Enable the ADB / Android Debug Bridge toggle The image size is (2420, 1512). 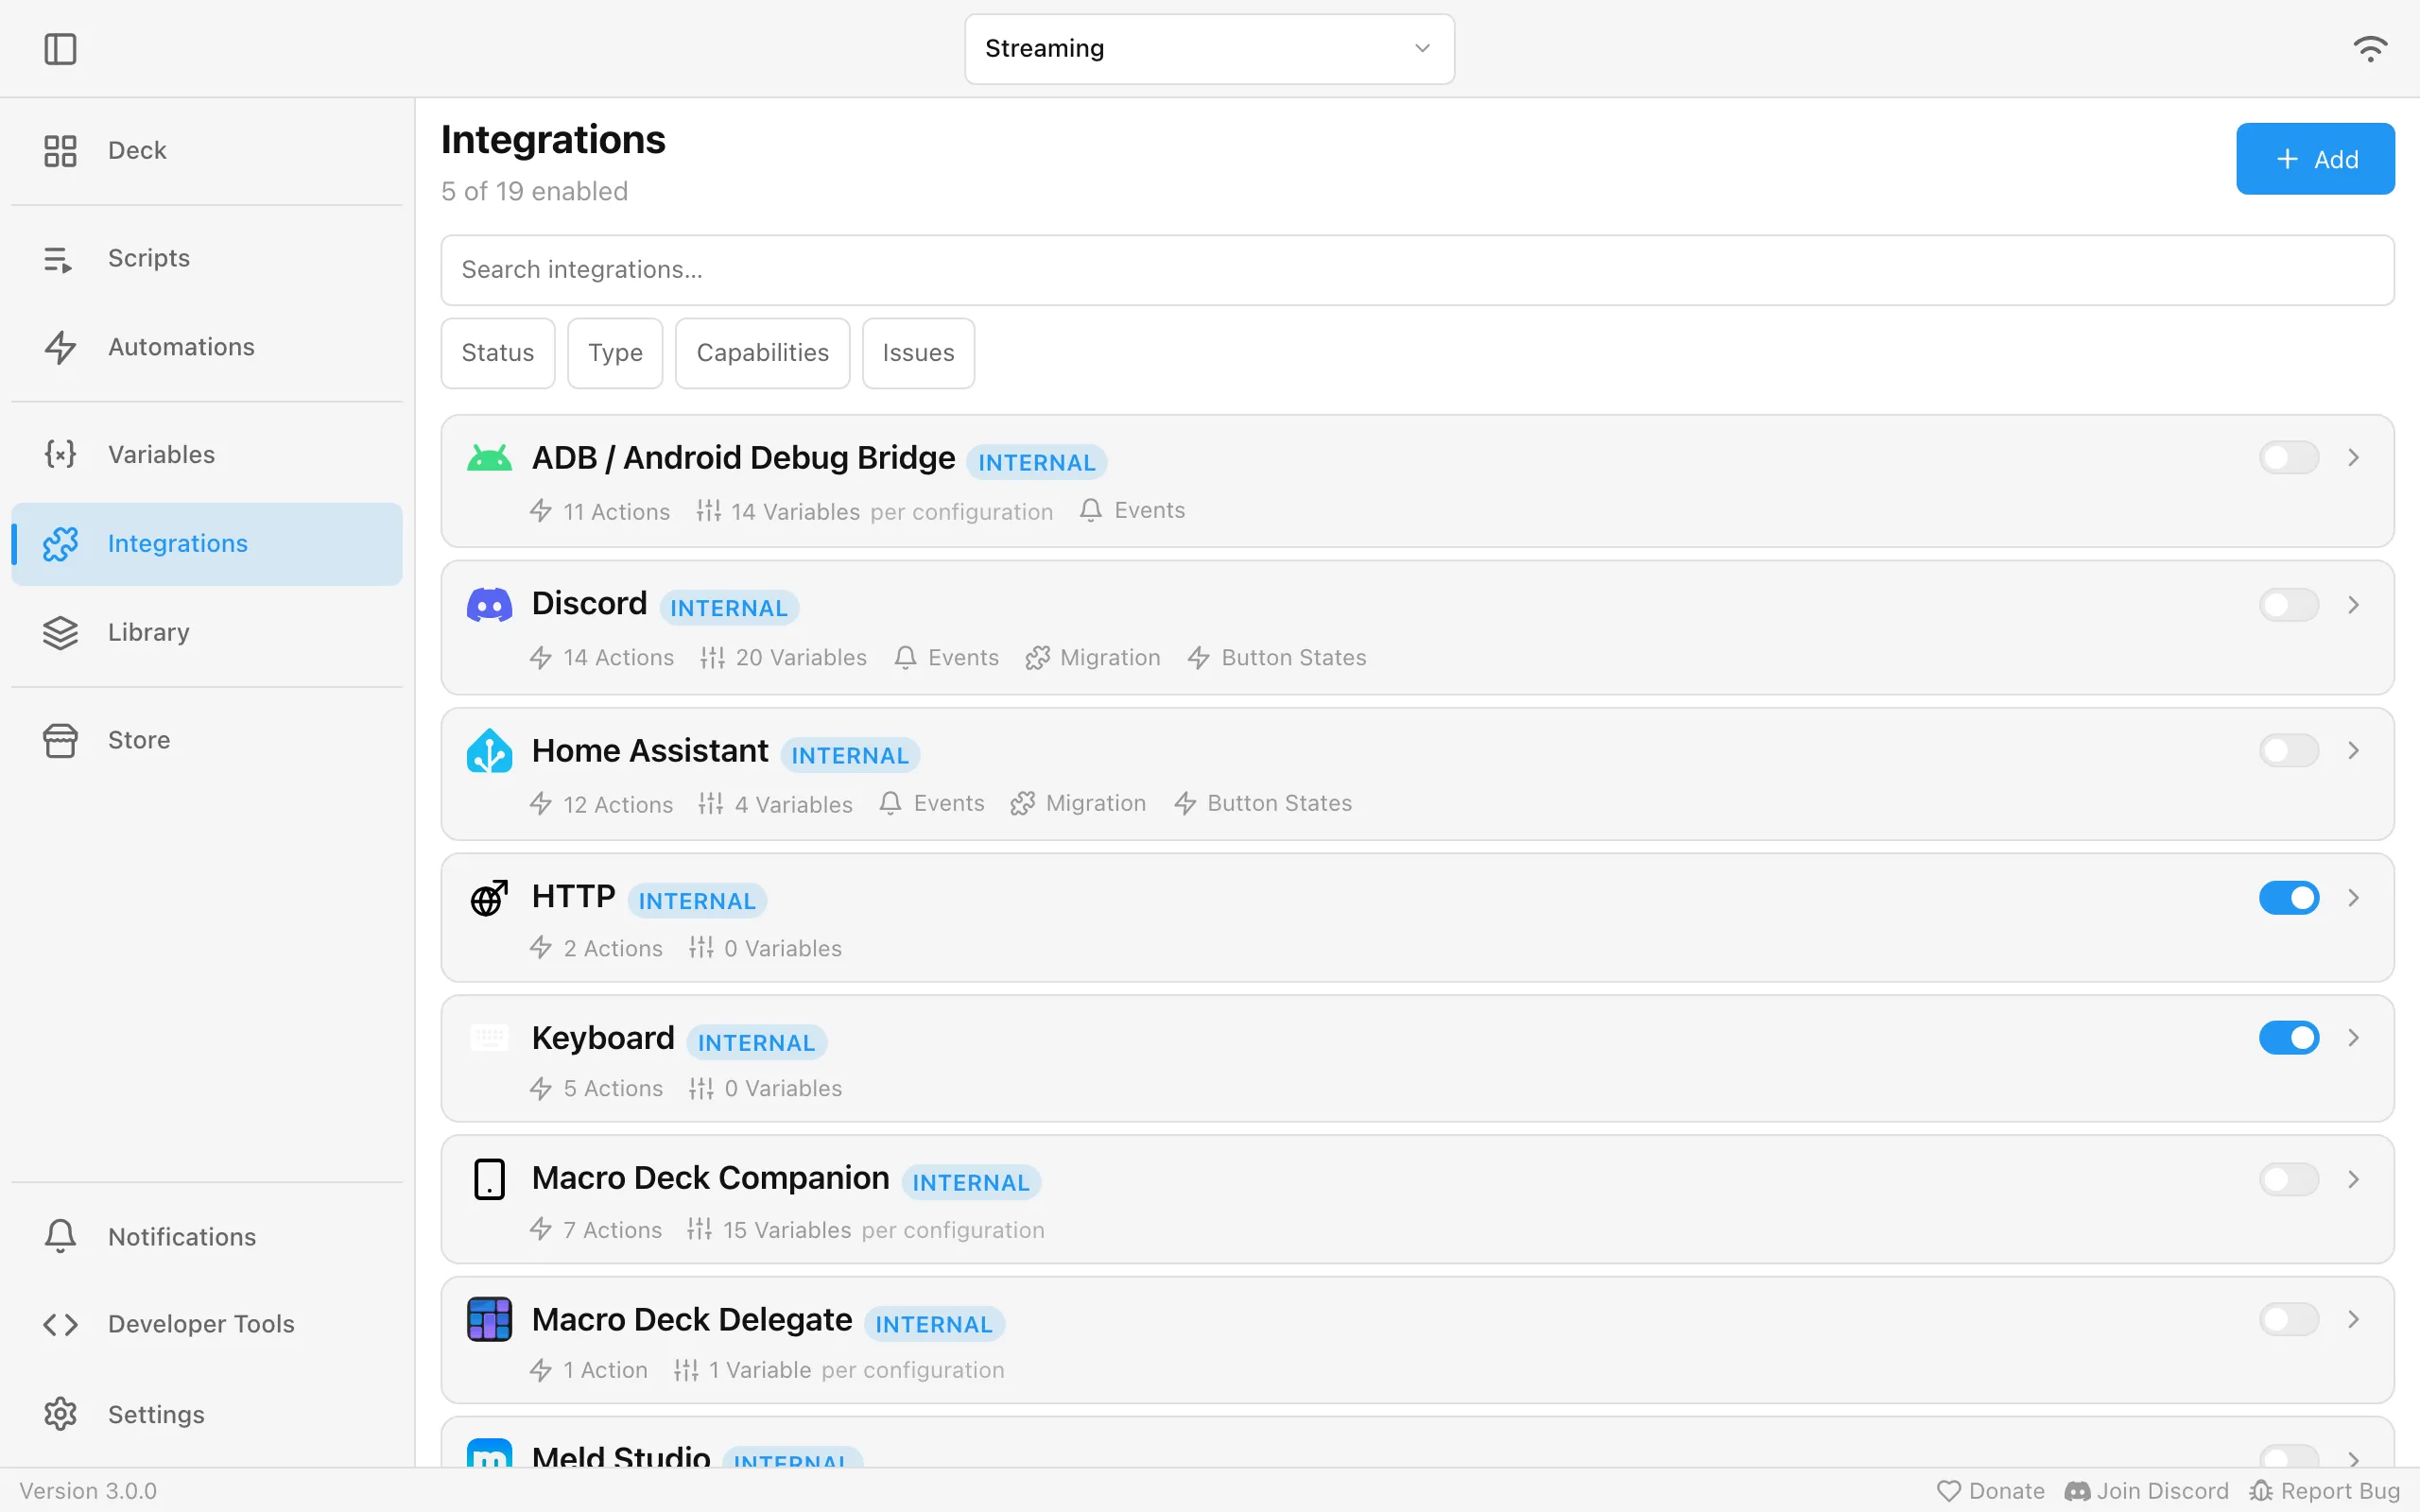[2288, 458]
